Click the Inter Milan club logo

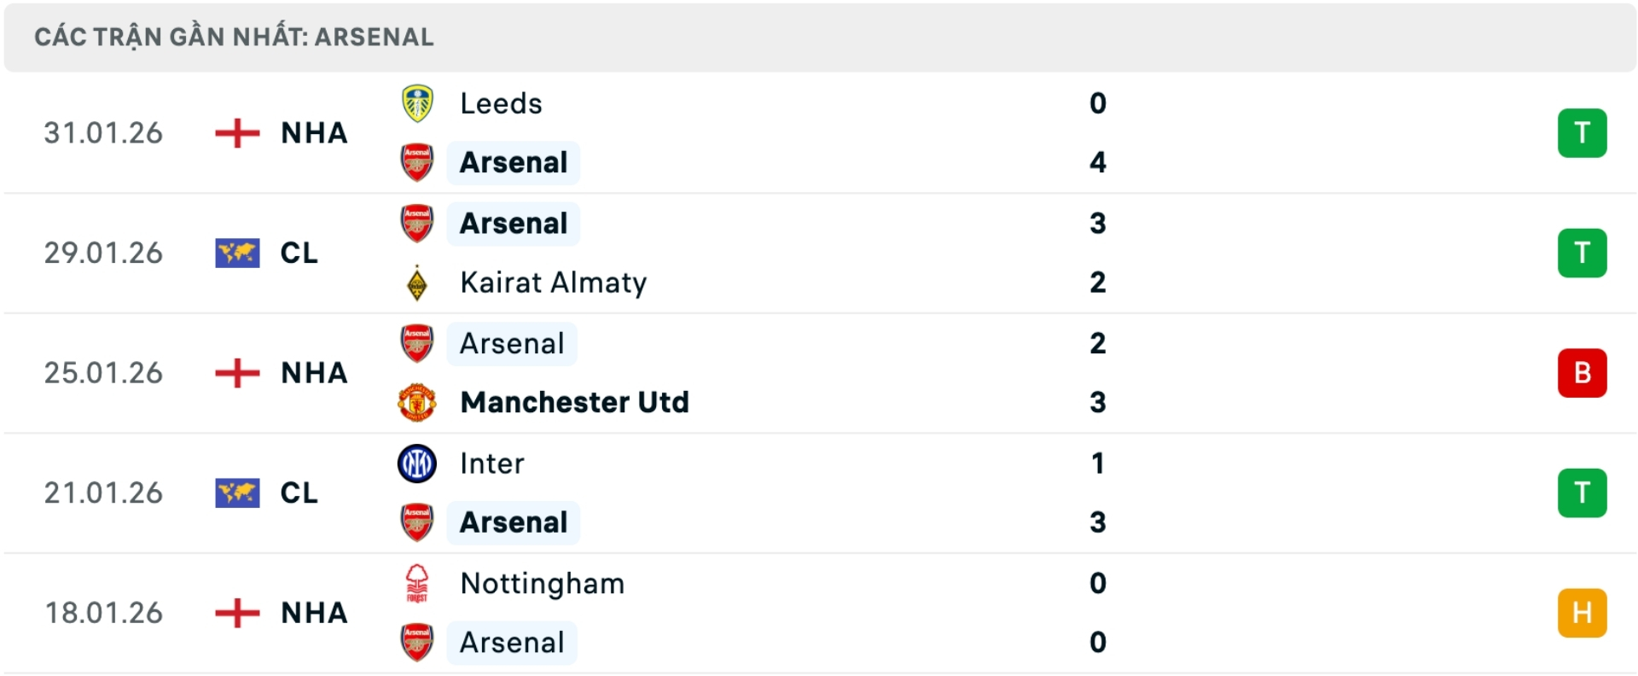pyautogui.click(x=417, y=463)
